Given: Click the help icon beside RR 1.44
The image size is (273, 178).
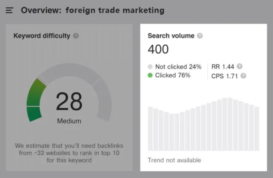Looking at the screenshot, I should click(239, 66).
